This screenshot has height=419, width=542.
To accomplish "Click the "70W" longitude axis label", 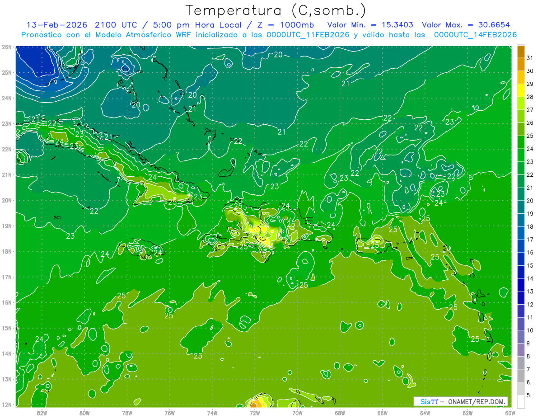I will pyautogui.click(x=297, y=413).
